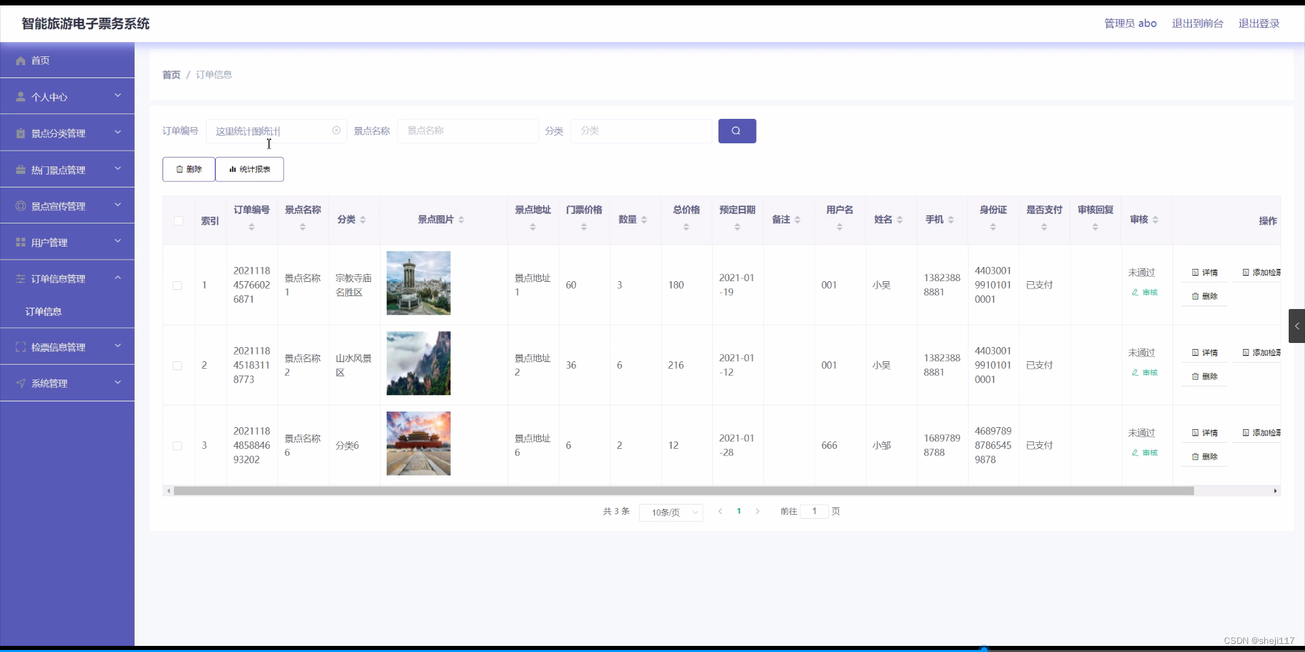Viewport: 1305px width, 652px height.
Task: Collapse the page with the right-edge chevron
Action: click(1297, 326)
